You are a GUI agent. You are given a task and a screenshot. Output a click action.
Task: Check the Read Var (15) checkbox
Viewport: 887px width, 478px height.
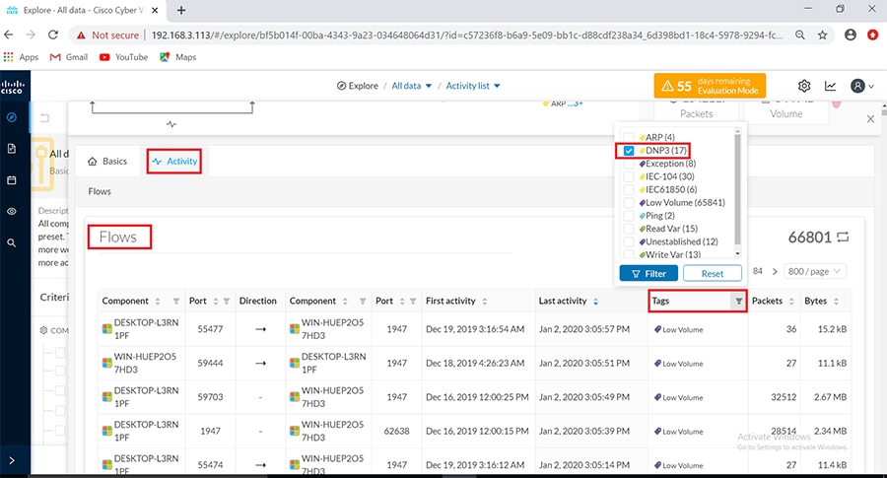(x=629, y=229)
